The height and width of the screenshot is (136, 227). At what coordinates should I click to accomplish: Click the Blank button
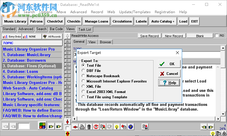click(200, 36)
